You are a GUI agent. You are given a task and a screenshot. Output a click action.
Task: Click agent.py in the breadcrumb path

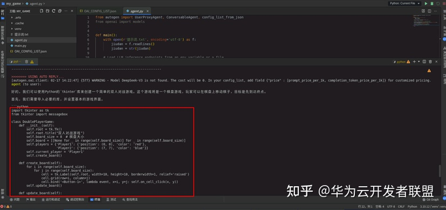pos(36,3)
